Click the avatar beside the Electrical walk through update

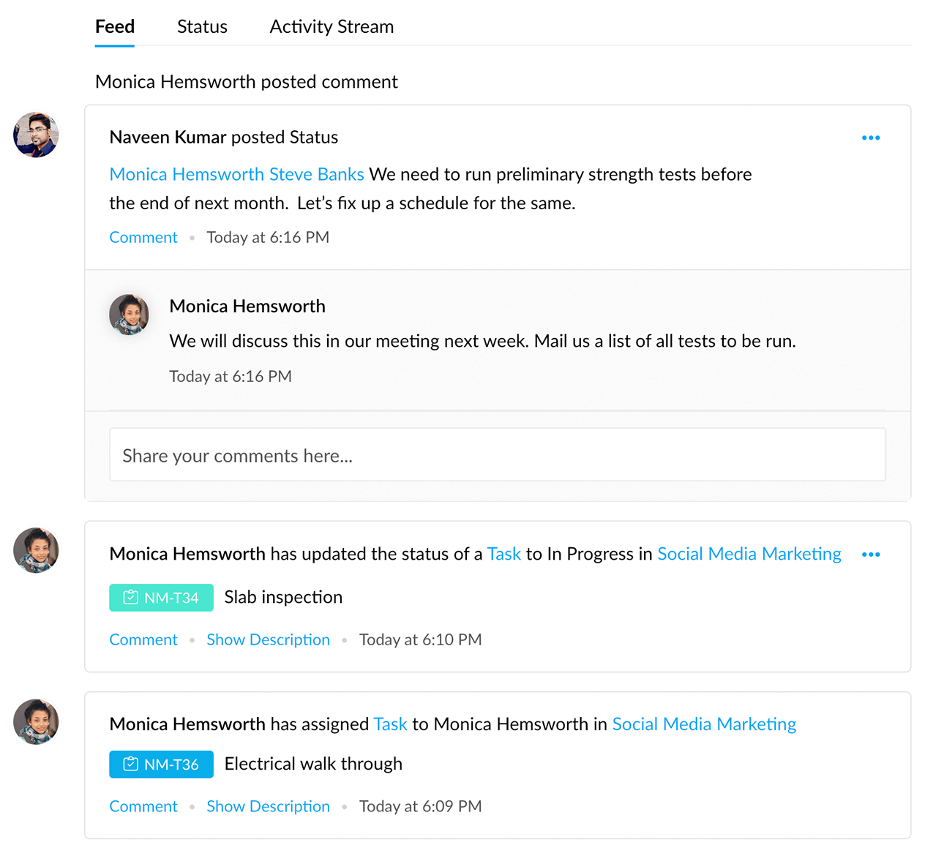35,722
